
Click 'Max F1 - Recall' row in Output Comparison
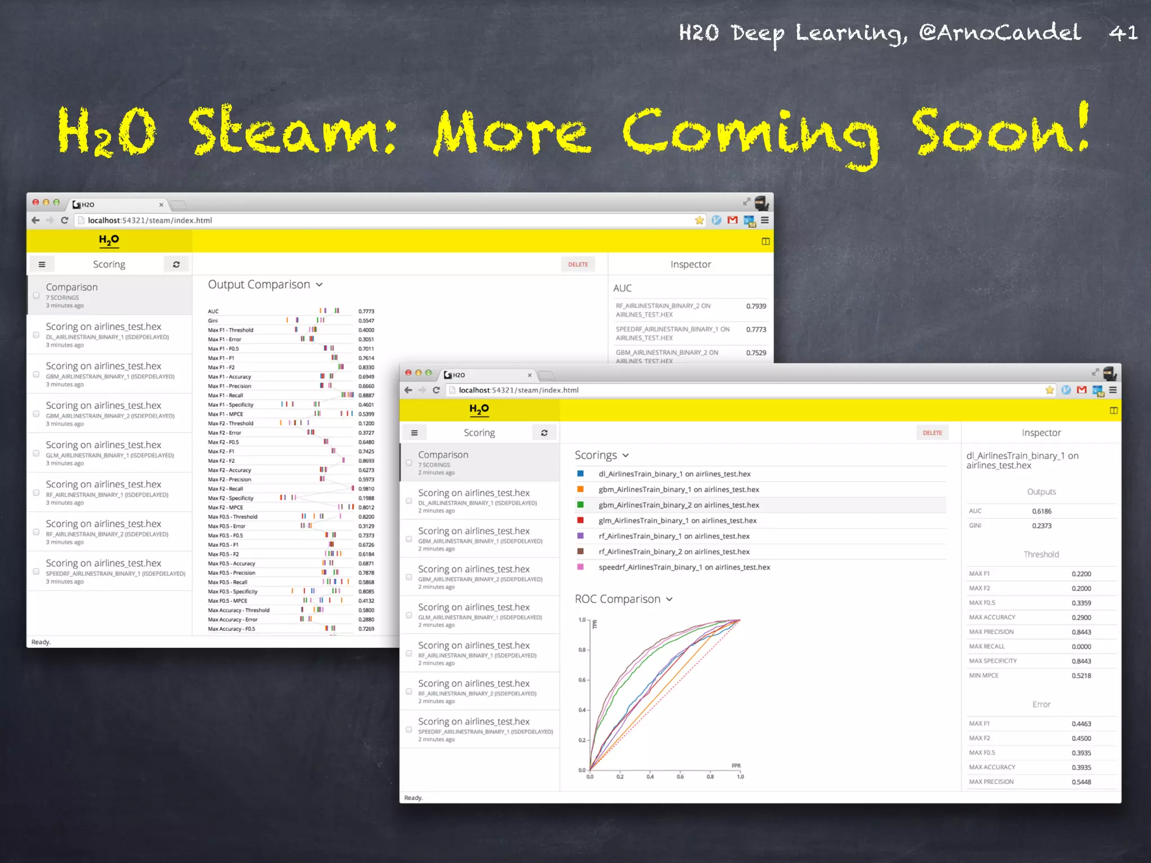pyautogui.click(x=291, y=396)
